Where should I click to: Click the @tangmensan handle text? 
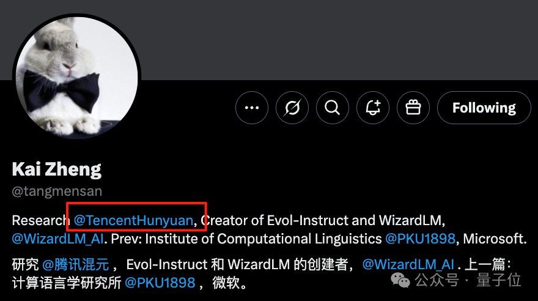57,191
